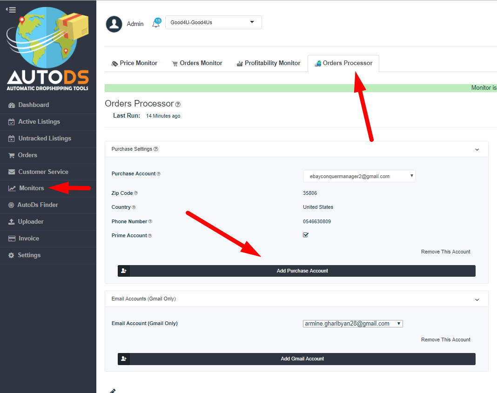Toggle the Prime Account checkbox
This screenshot has width=497, height=393.
pyautogui.click(x=306, y=235)
